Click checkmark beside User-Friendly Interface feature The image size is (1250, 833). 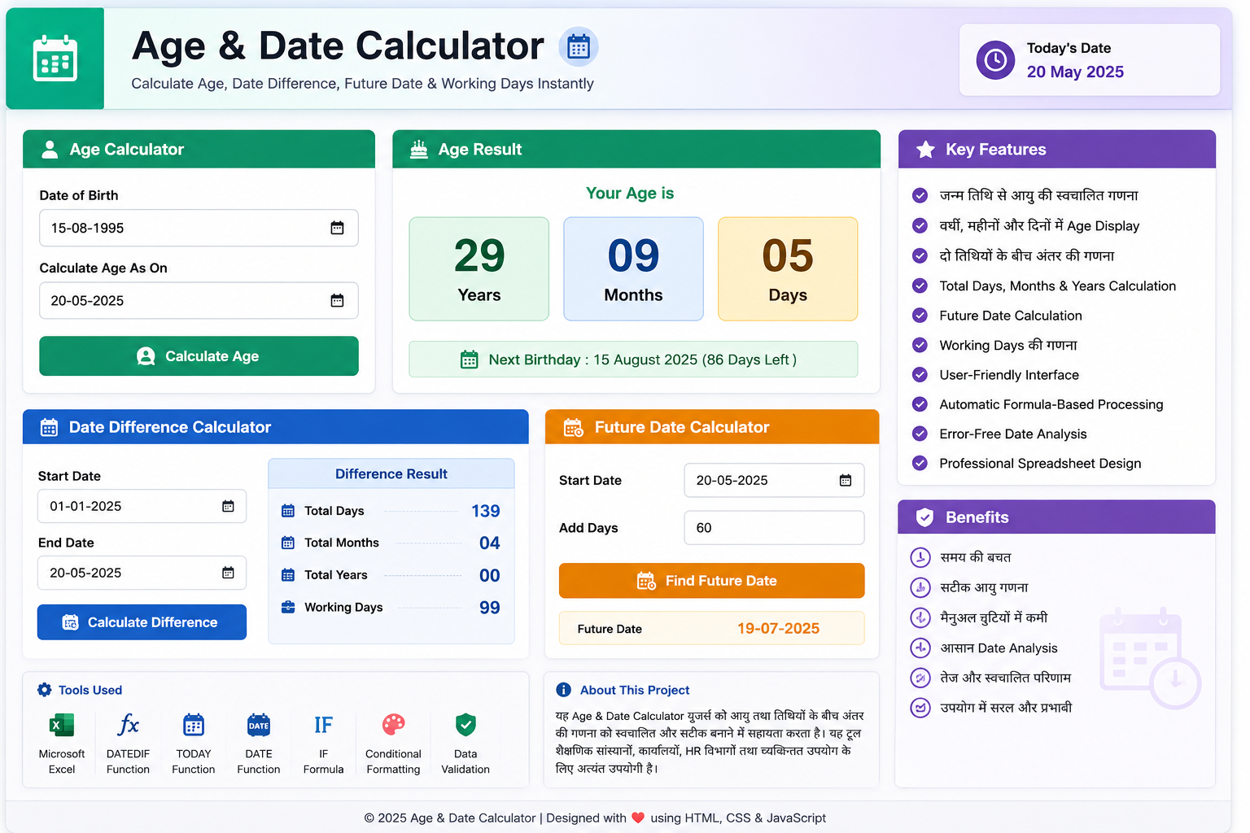point(920,375)
